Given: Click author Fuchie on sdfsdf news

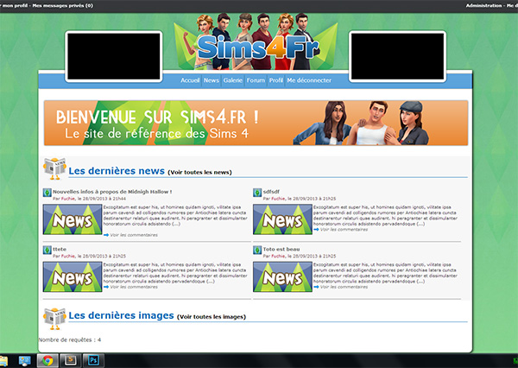Looking at the screenshot, I should (x=278, y=199).
